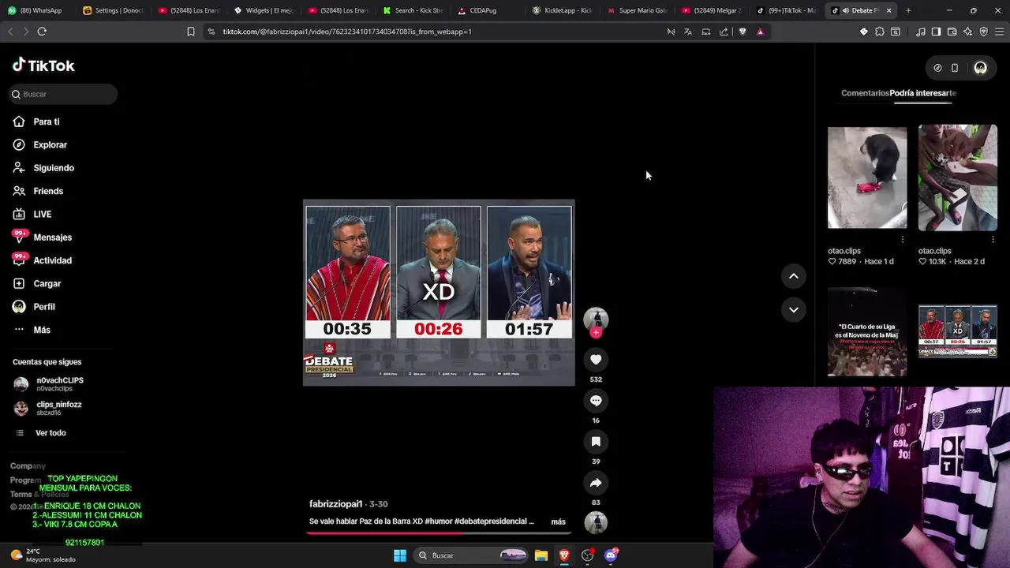Click the coin icon beside phone icon
Image resolution: width=1010 pixels, height=568 pixels.
click(937, 68)
